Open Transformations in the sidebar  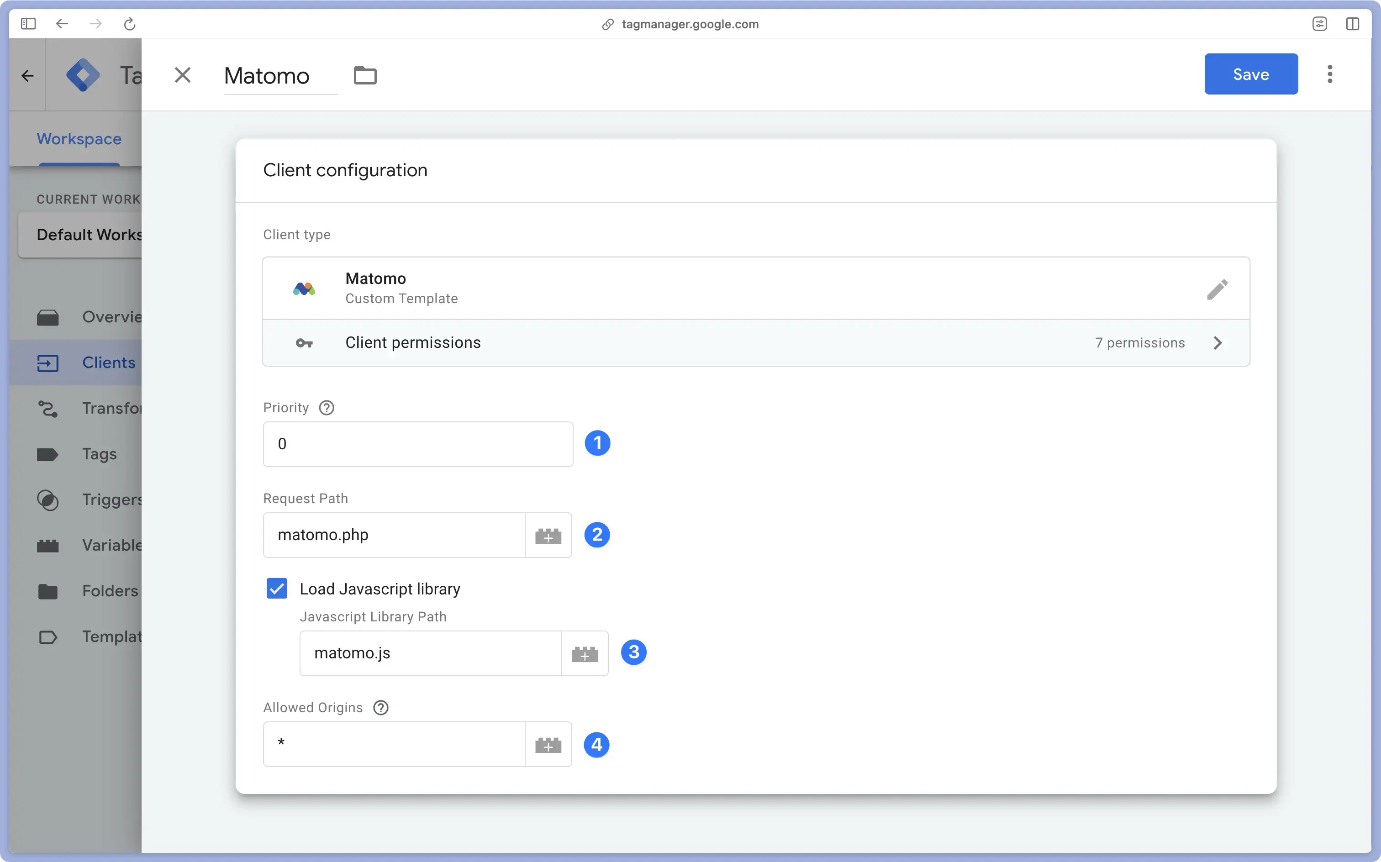pyautogui.click(x=76, y=408)
